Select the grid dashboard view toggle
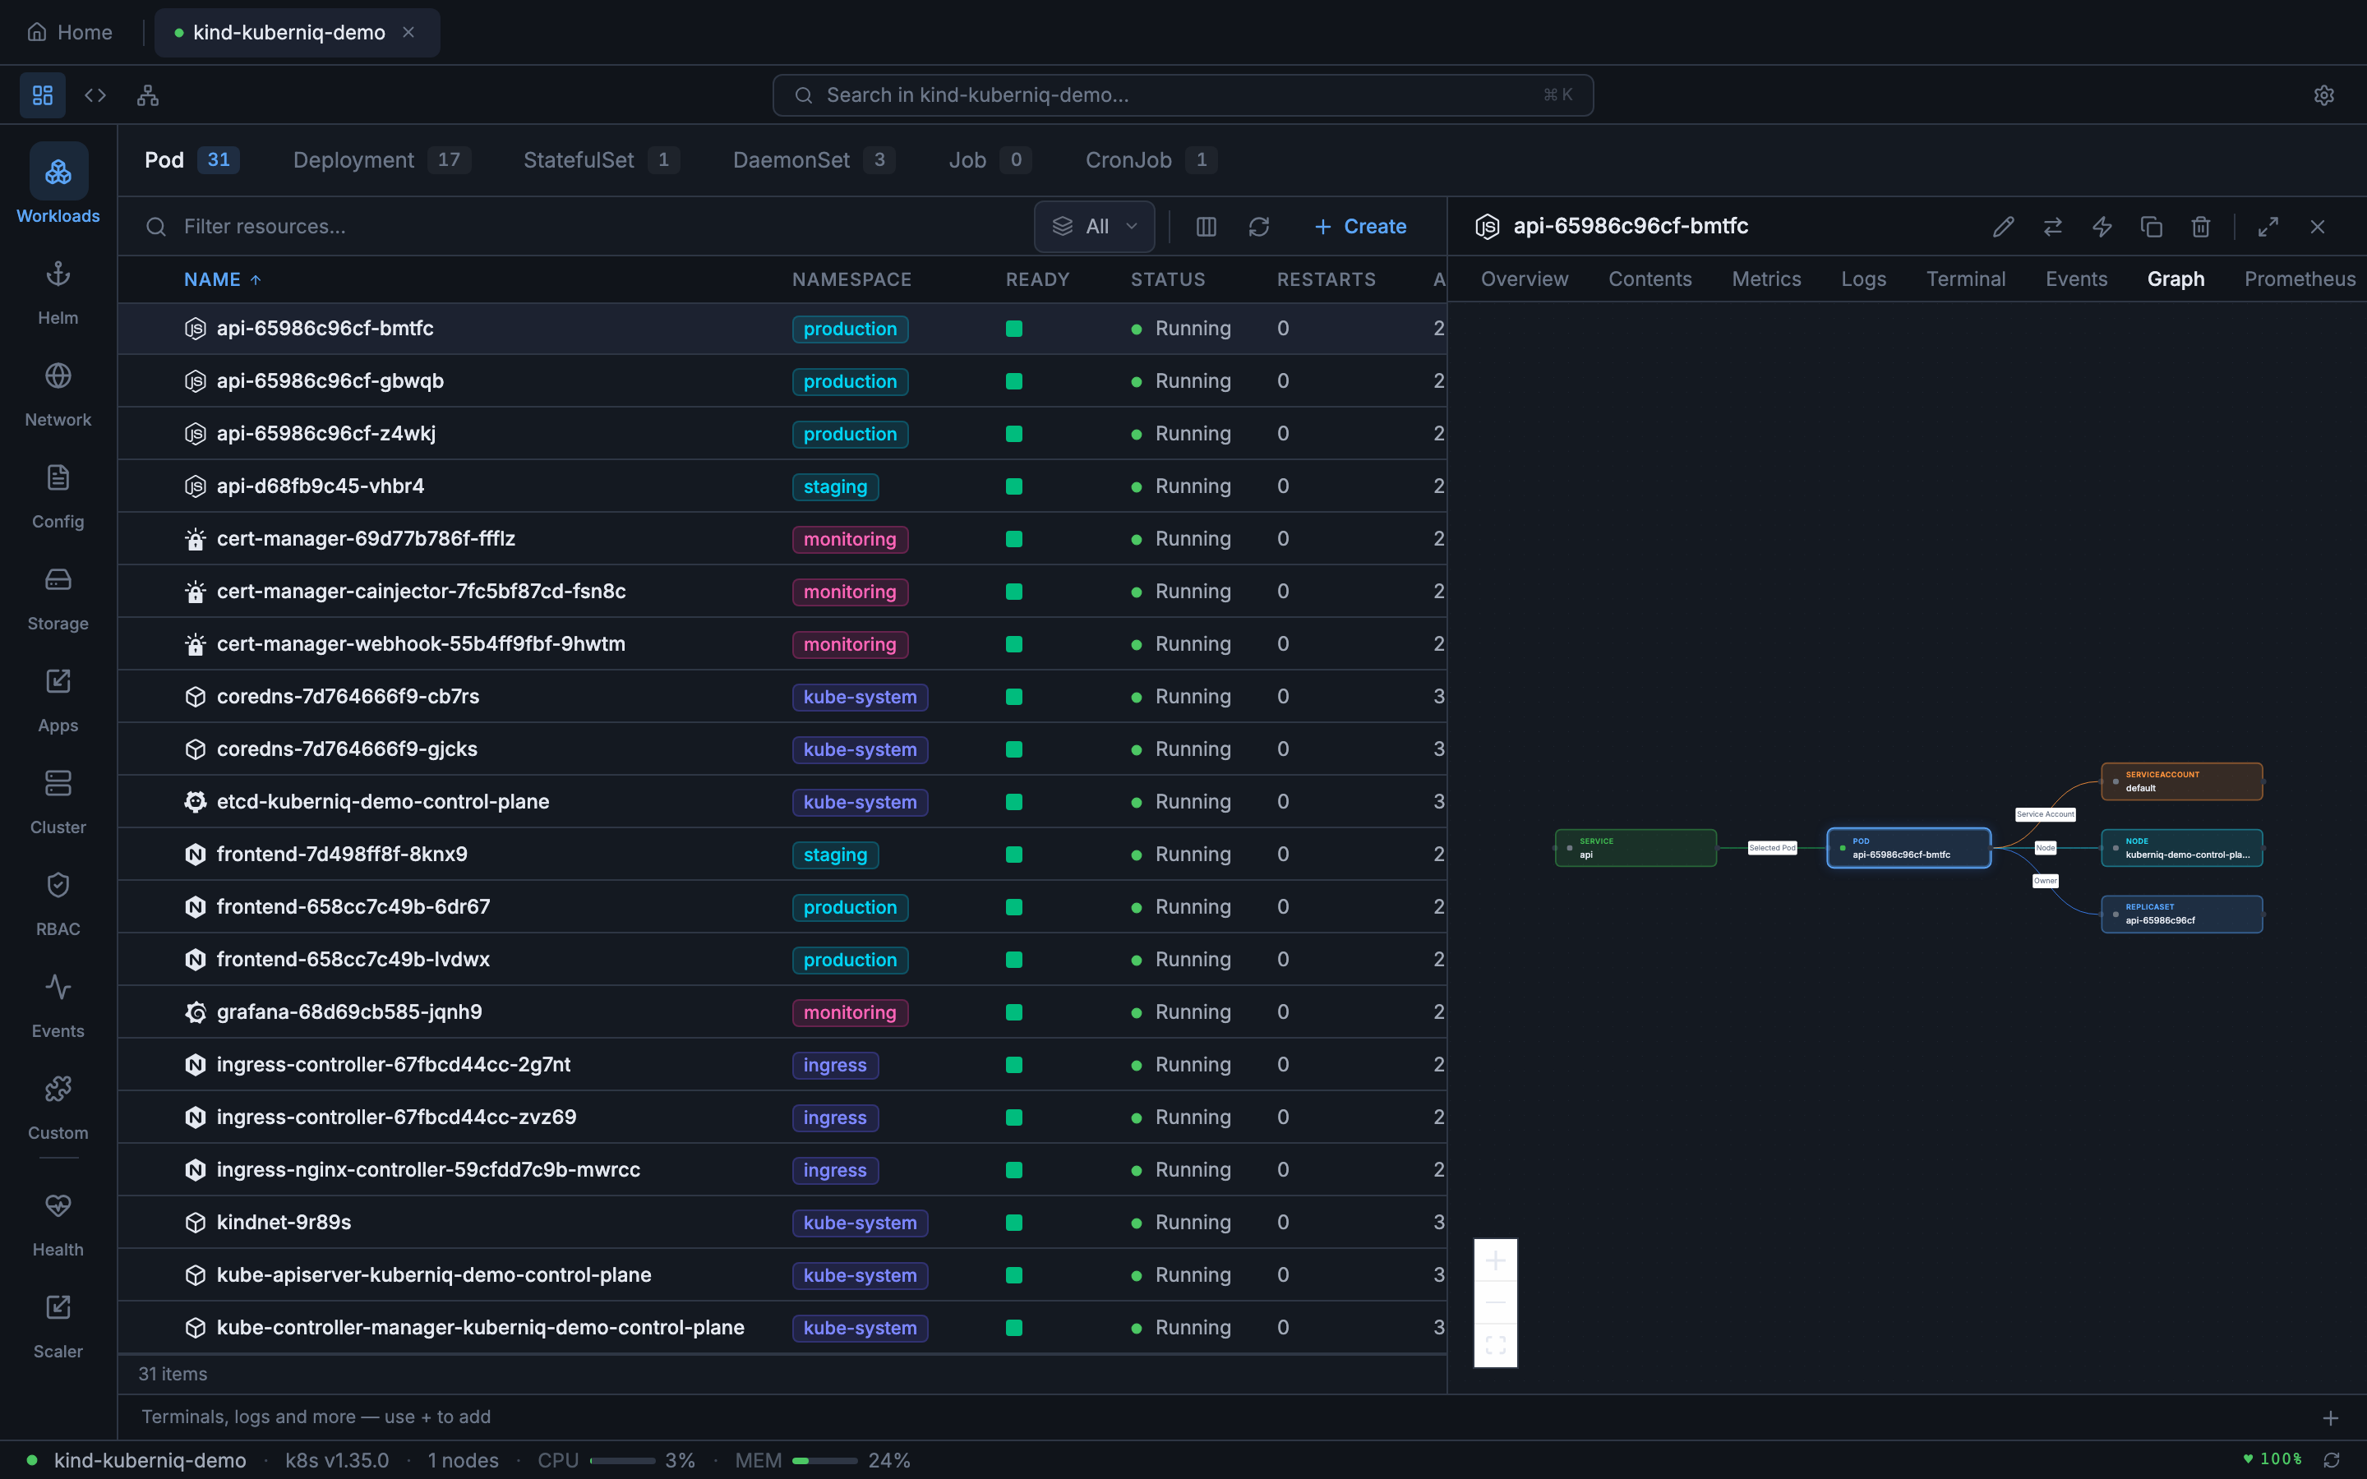2367x1479 pixels. (42, 94)
